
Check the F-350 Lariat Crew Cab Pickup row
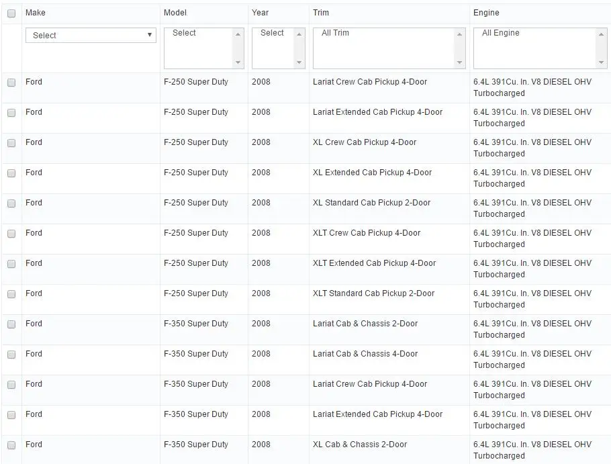pyautogui.click(x=11, y=385)
